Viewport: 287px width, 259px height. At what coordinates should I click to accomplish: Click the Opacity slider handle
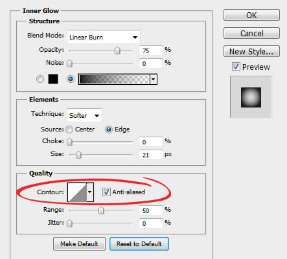[x=117, y=51]
